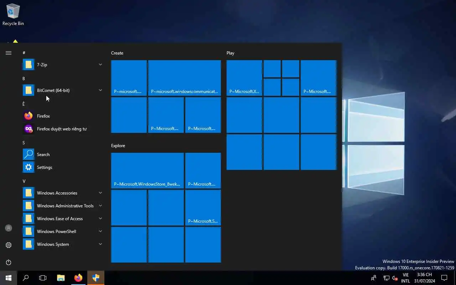Open Search from the app list
The height and width of the screenshot is (285, 456).
pos(63,155)
